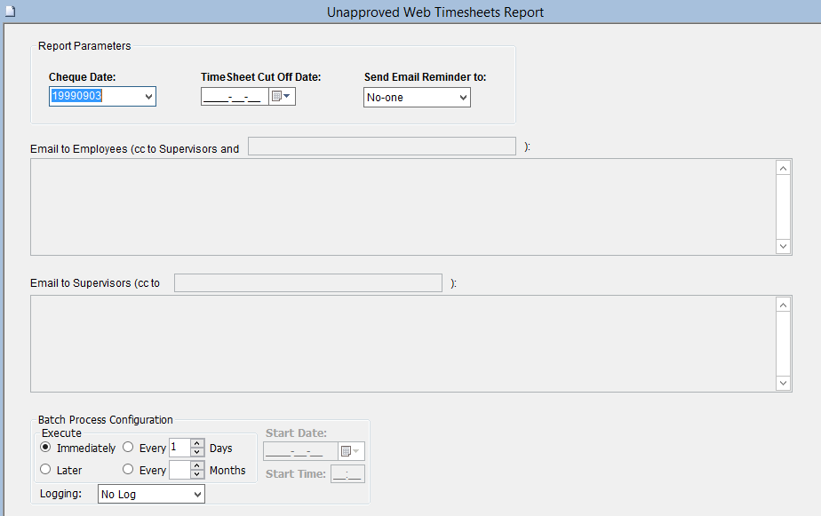821x516 pixels.
Task: Choose the Every Days radio option
Action: coord(128,448)
